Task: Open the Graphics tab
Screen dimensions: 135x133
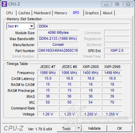Action: pos(92,13)
